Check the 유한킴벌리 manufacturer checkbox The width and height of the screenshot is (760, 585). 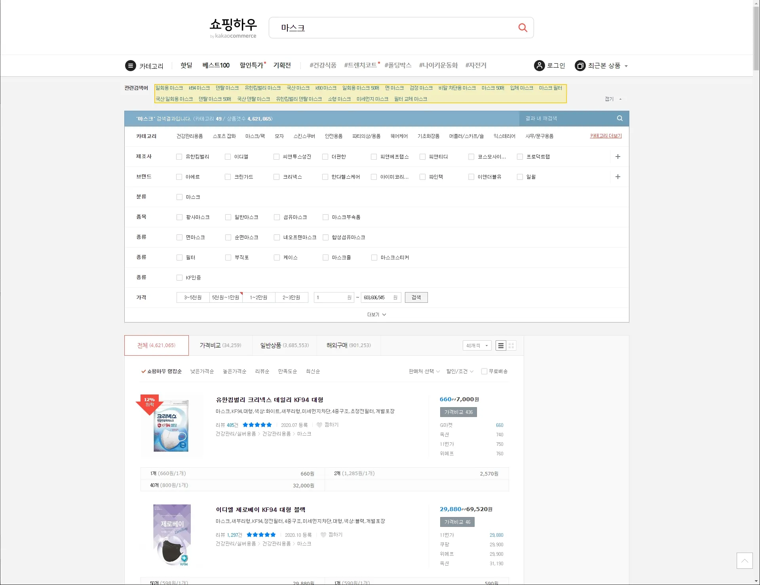[x=179, y=157]
